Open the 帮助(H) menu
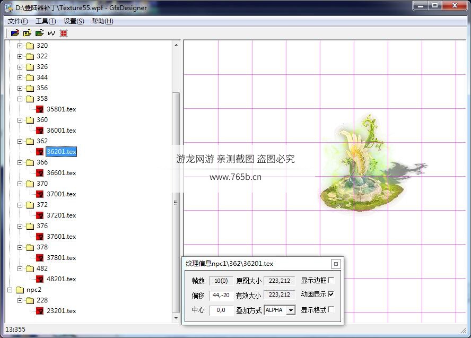471x338 pixels. (102, 21)
